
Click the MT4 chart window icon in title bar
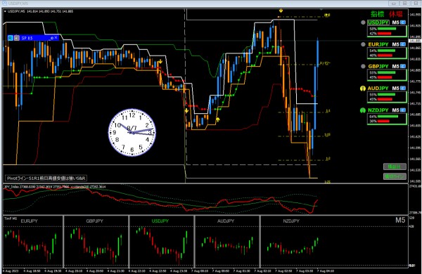click(x=5, y=4)
